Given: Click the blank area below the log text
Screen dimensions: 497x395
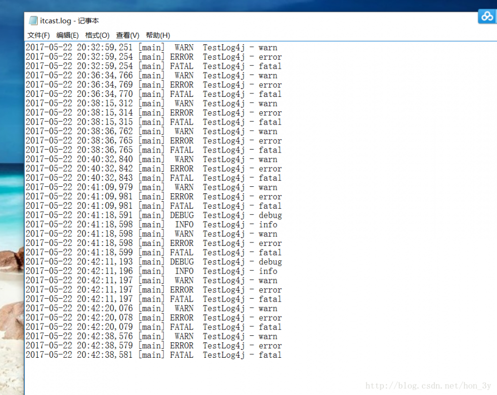Looking at the screenshot, I should (x=199, y=373).
